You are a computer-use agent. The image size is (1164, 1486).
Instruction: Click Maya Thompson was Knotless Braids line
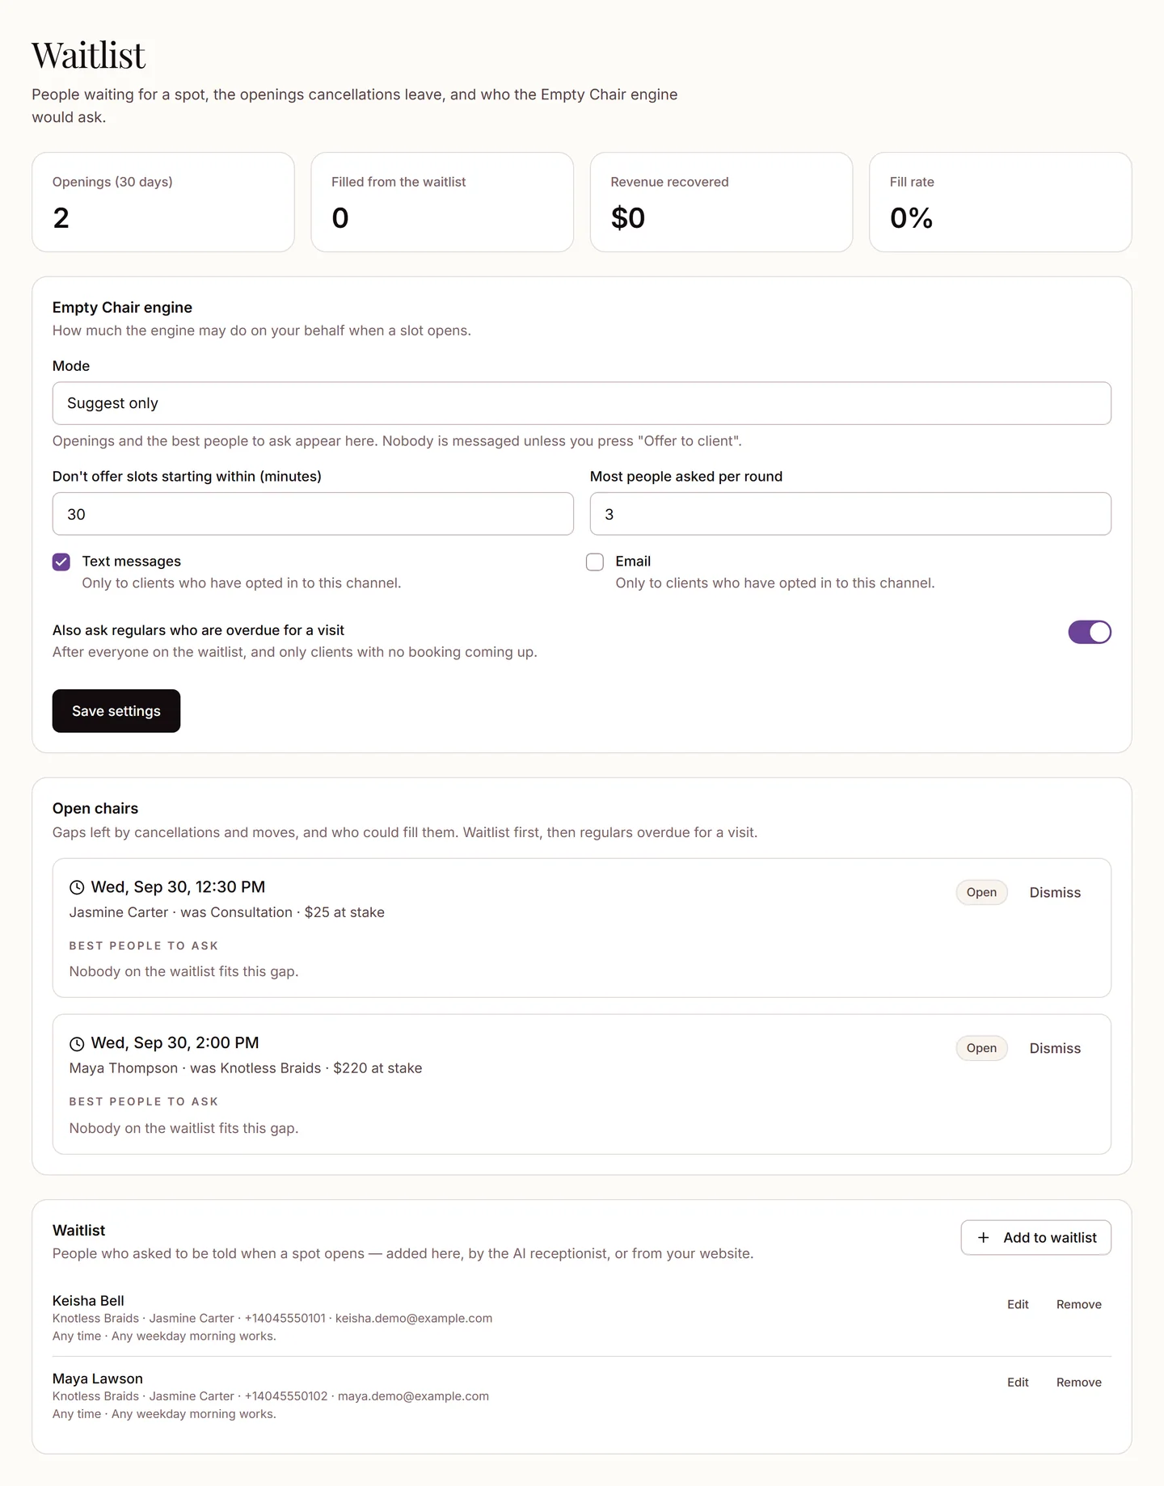point(246,1068)
